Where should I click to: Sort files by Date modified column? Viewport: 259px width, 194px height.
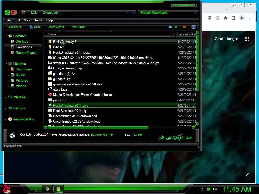pyautogui.click(x=186, y=34)
